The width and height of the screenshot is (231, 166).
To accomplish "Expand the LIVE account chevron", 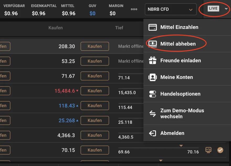I will (x=226, y=9).
